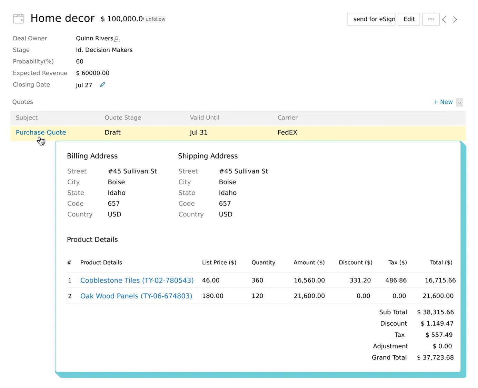478x388 pixels.
Task: Click the Stage value Id. Decision Makers
Action: pyautogui.click(x=104, y=50)
